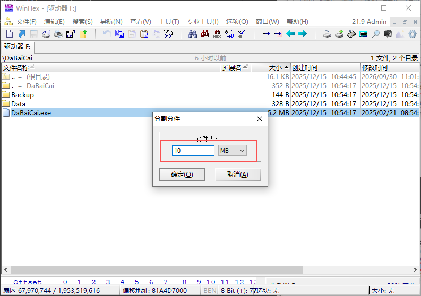Click the BEN status bar indicator
Image resolution: width=421 pixels, height=296 pixels.
pos(210,290)
